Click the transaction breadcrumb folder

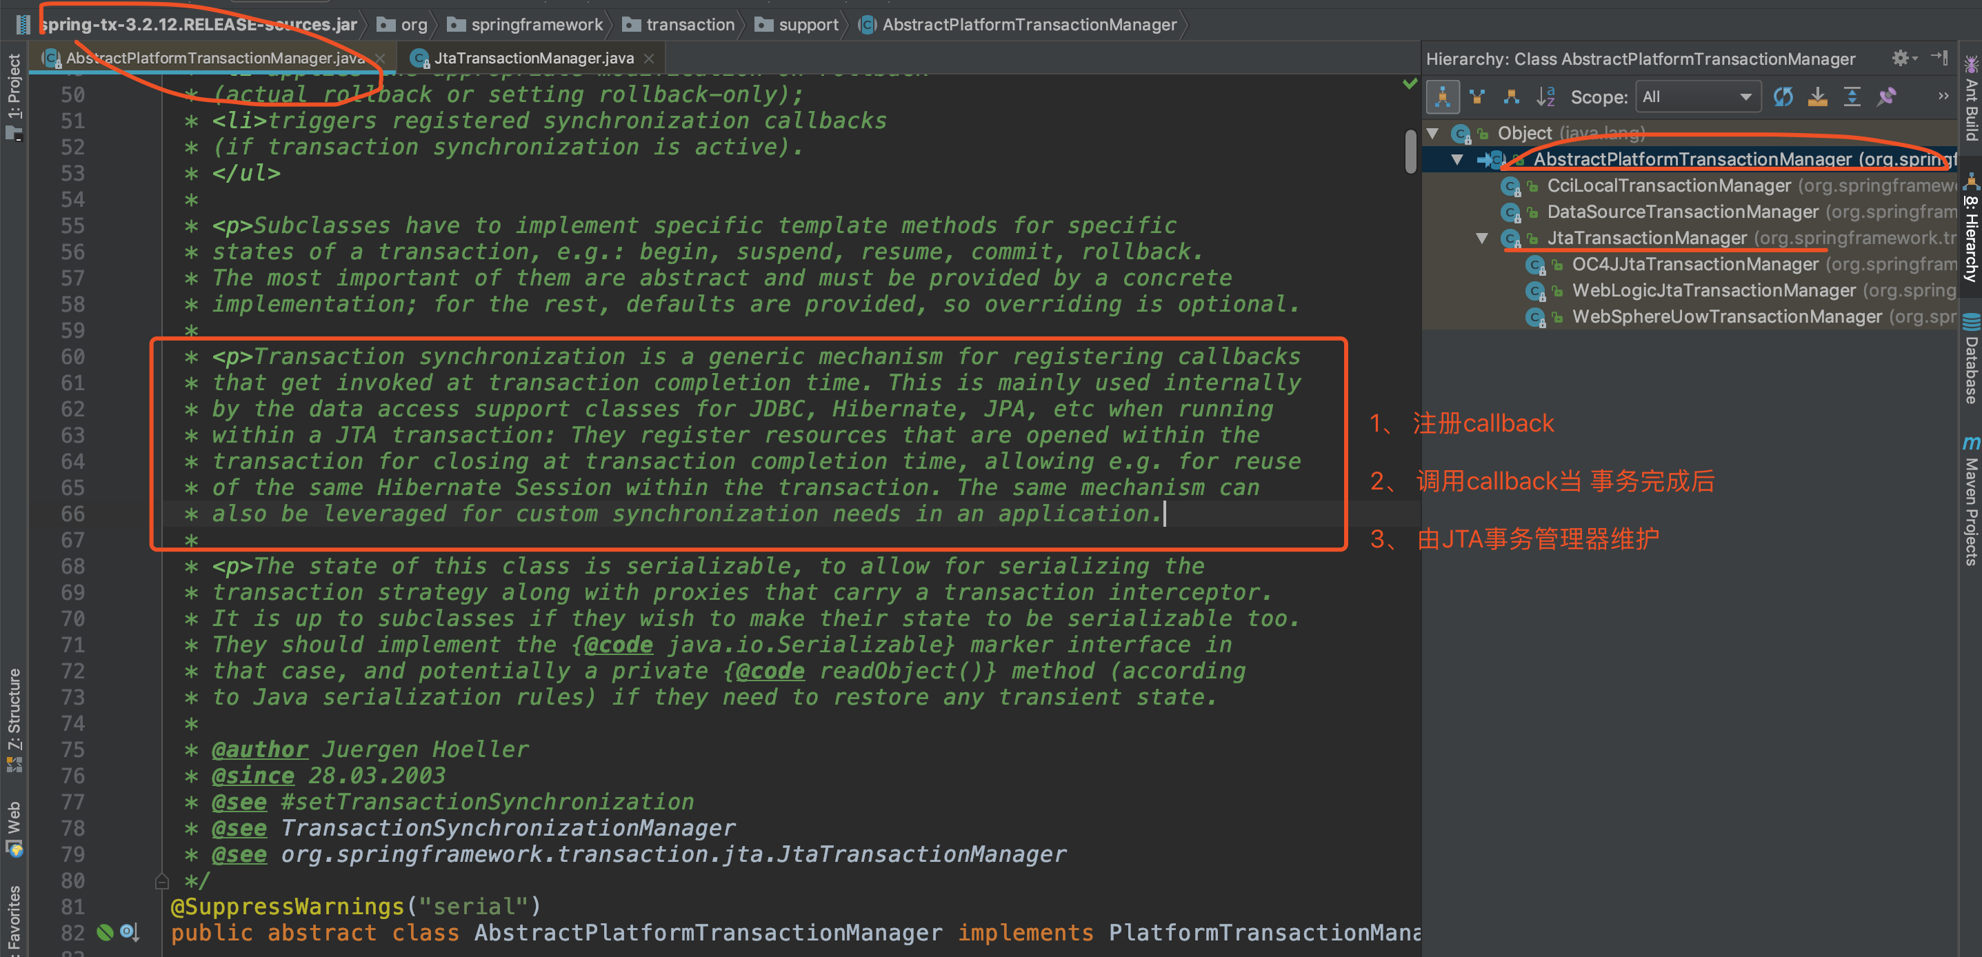pos(679,25)
